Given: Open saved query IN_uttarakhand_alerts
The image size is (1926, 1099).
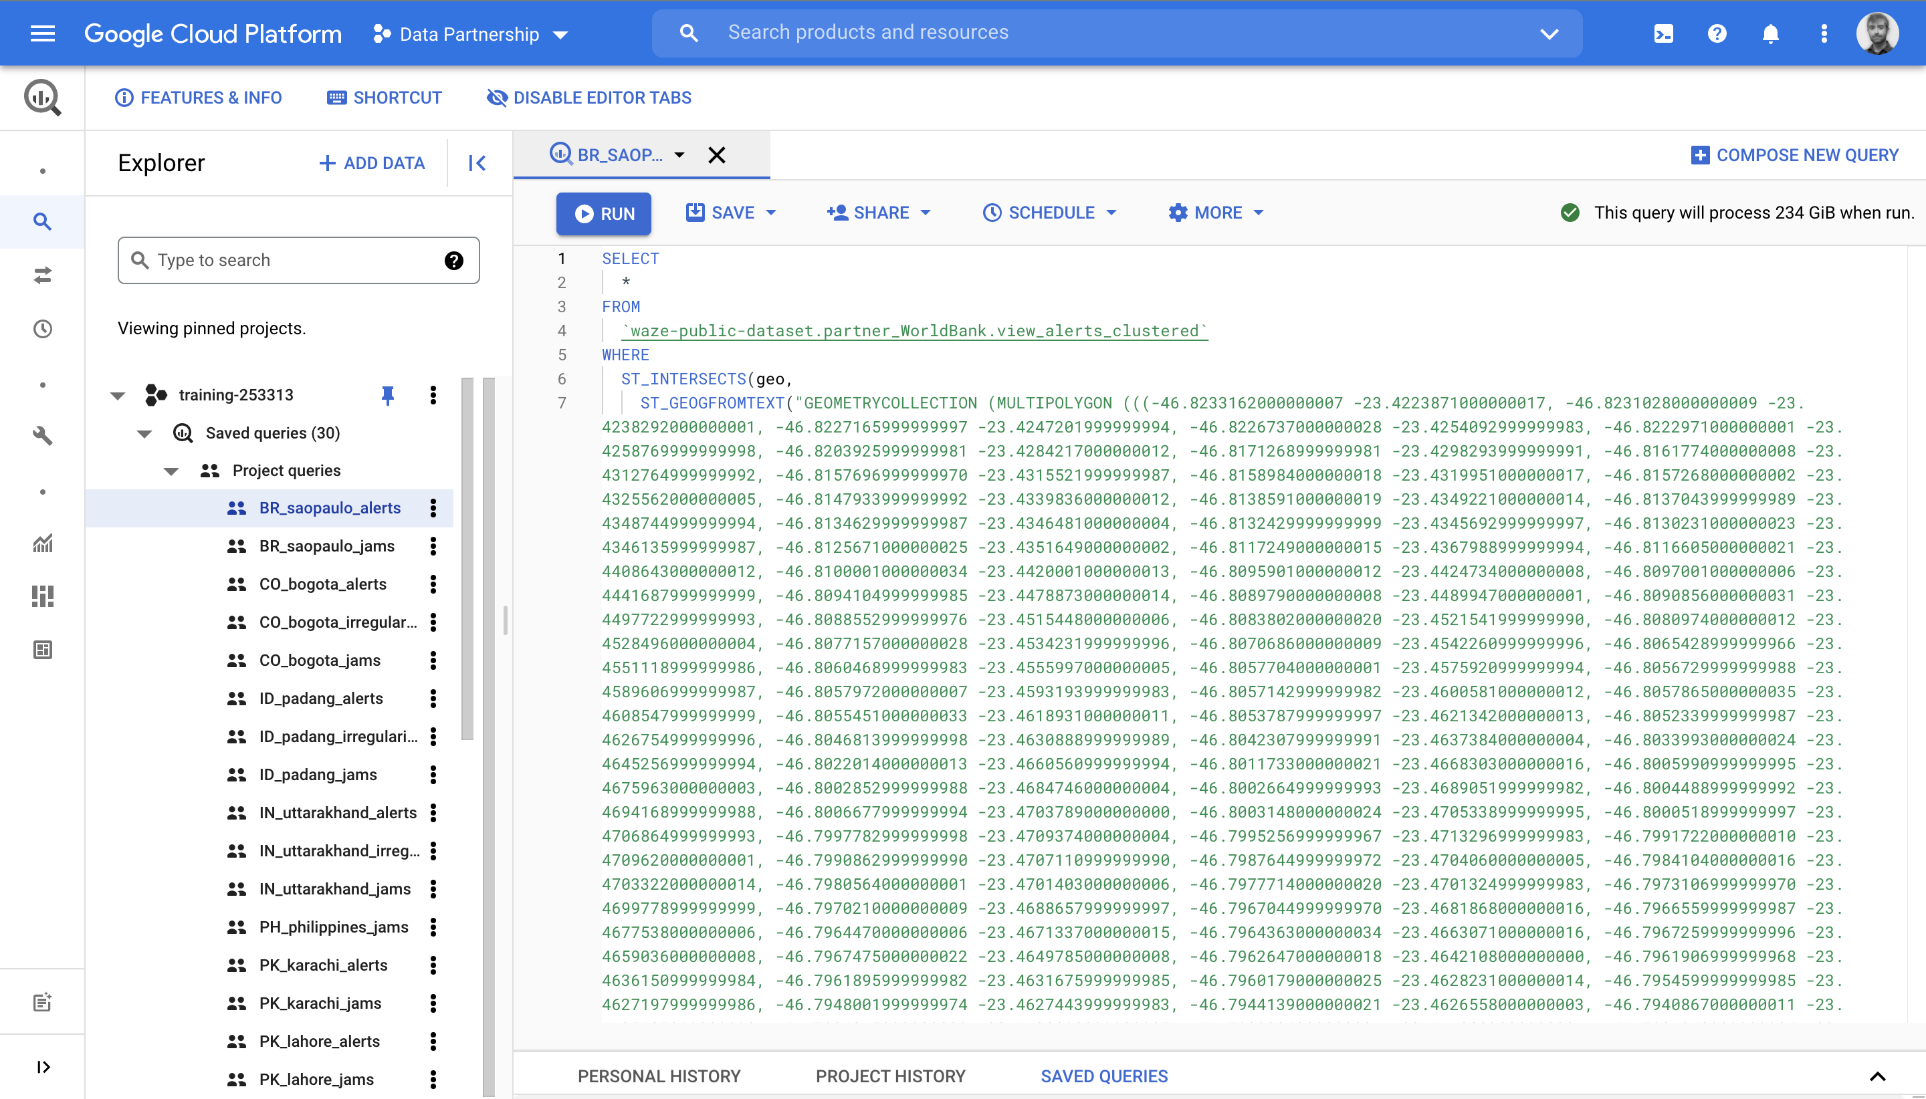Looking at the screenshot, I should point(338,812).
